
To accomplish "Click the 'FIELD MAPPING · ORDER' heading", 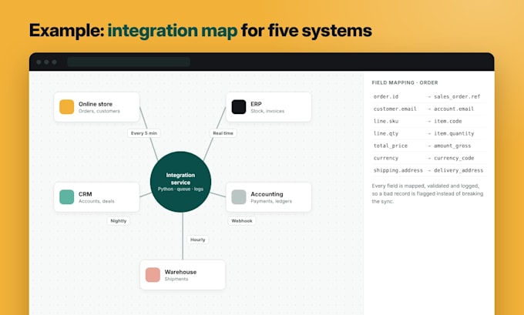I will 405,82.
